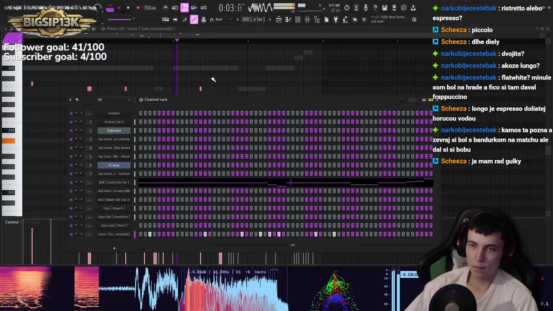Mute the Analog Lab V channel LED
The image size is (553, 311).
coord(71,122)
